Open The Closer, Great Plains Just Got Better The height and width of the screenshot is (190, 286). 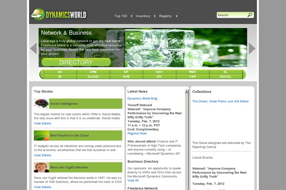(x=220, y=101)
